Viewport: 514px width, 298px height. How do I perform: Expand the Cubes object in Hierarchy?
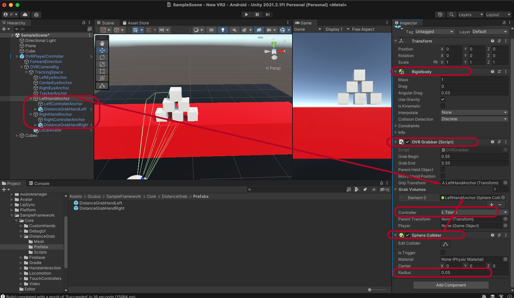pyautogui.click(x=17, y=135)
